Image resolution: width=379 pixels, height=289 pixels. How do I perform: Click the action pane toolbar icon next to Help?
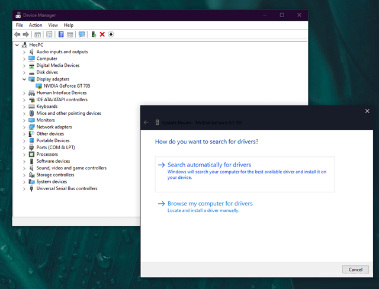[70, 34]
